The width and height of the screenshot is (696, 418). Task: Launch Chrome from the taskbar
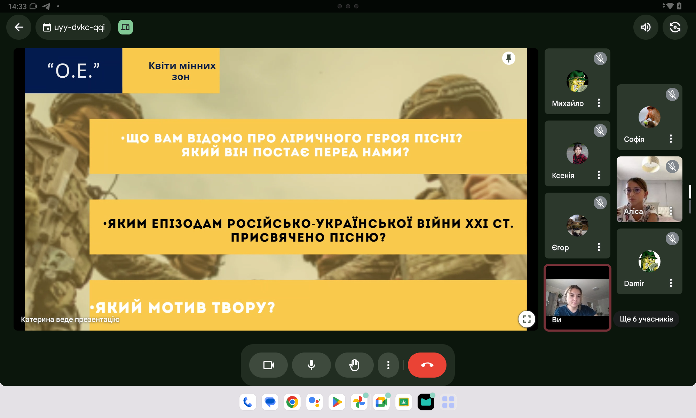[292, 402]
